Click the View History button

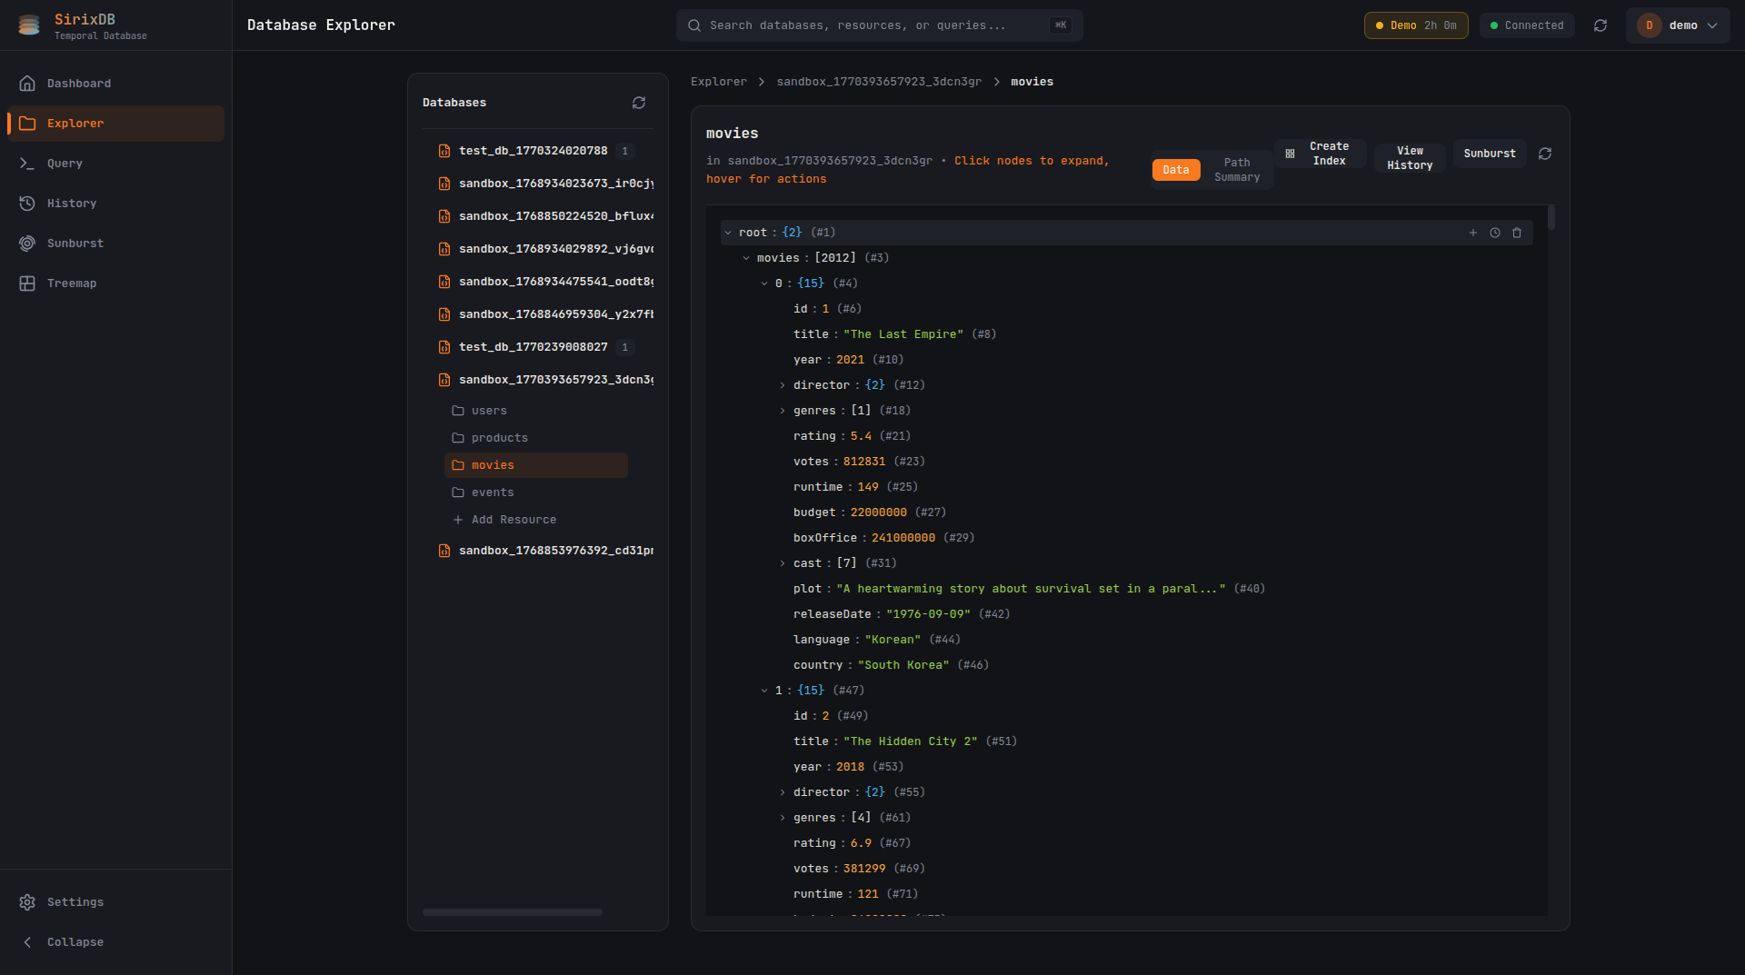1409,156
